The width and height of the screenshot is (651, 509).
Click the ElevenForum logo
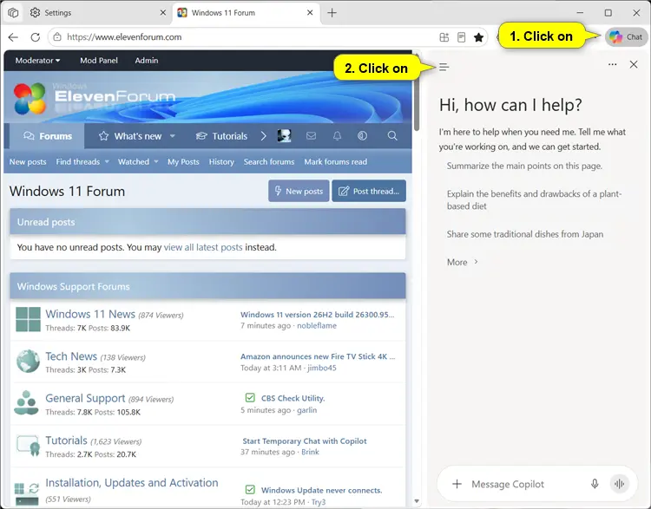(x=95, y=98)
